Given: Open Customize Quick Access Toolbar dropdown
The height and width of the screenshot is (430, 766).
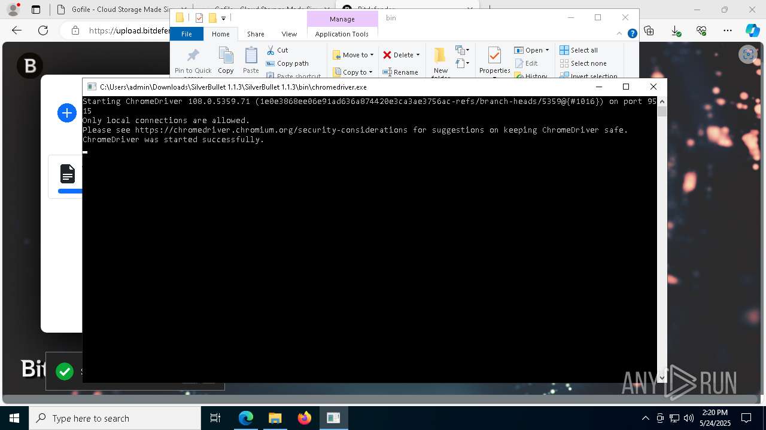Looking at the screenshot, I should pos(223,18).
